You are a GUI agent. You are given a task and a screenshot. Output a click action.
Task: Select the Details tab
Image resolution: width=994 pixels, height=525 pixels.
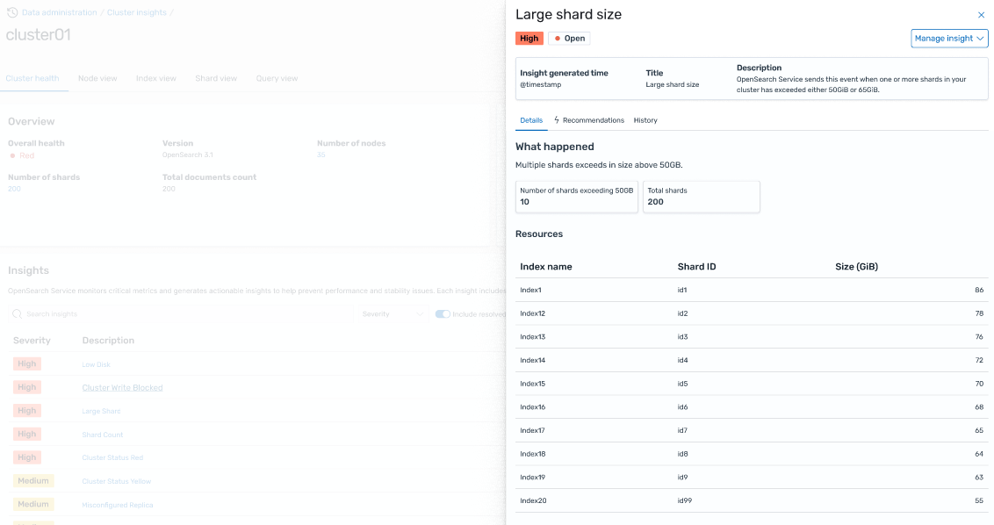coord(531,120)
